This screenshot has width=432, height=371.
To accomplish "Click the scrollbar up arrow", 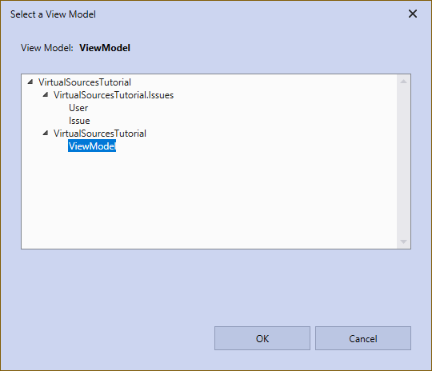I will pos(403,82).
